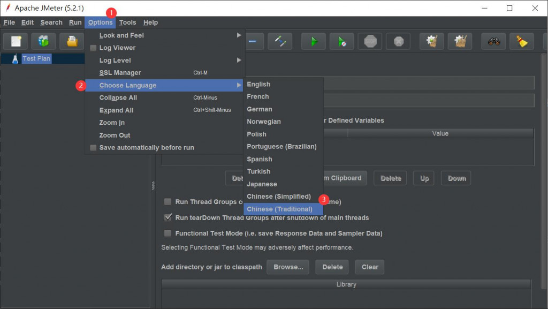Click the Library column header
548x309 pixels.
[x=346, y=284]
